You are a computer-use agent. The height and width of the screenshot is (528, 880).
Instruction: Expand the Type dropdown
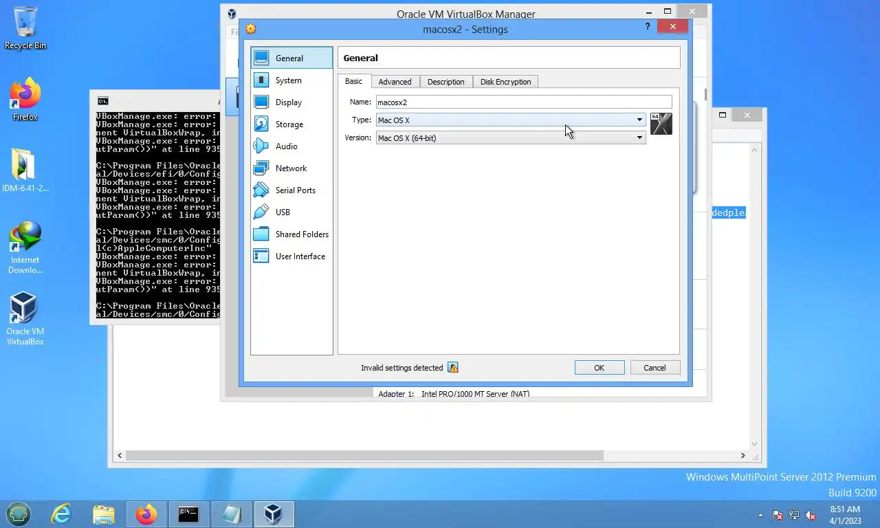pyautogui.click(x=639, y=120)
